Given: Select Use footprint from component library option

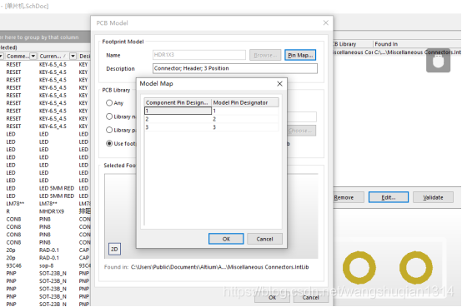Looking at the screenshot, I should pos(121,143).
